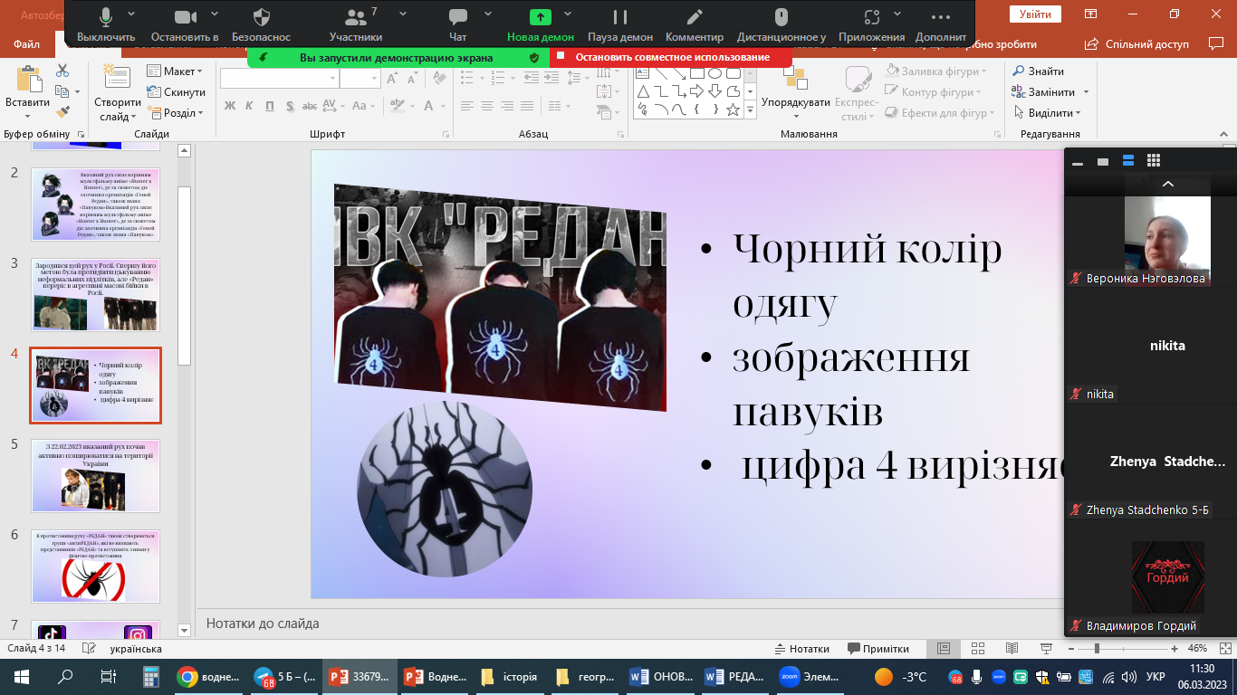The image size is (1237, 695).
Task: Apply italic (К) formatting
Action: [251, 106]
